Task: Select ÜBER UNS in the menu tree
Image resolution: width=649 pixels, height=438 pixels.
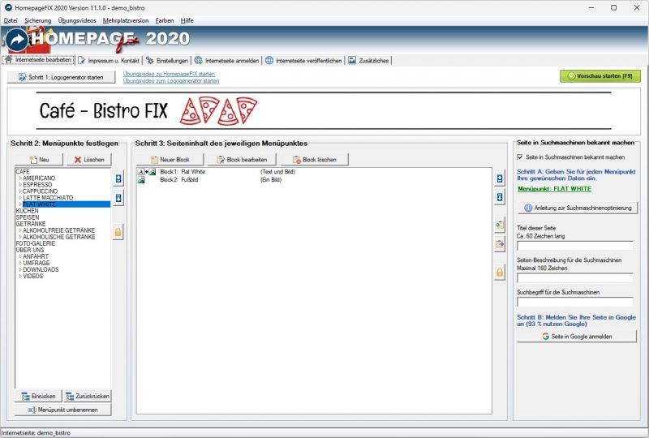Action: tap(30, 250)
